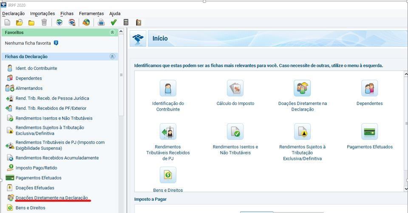408x213 pixels.
Task: Select Rend. Trib. Receb. de Pessoa Jurídica
Action: pos(52,98)
